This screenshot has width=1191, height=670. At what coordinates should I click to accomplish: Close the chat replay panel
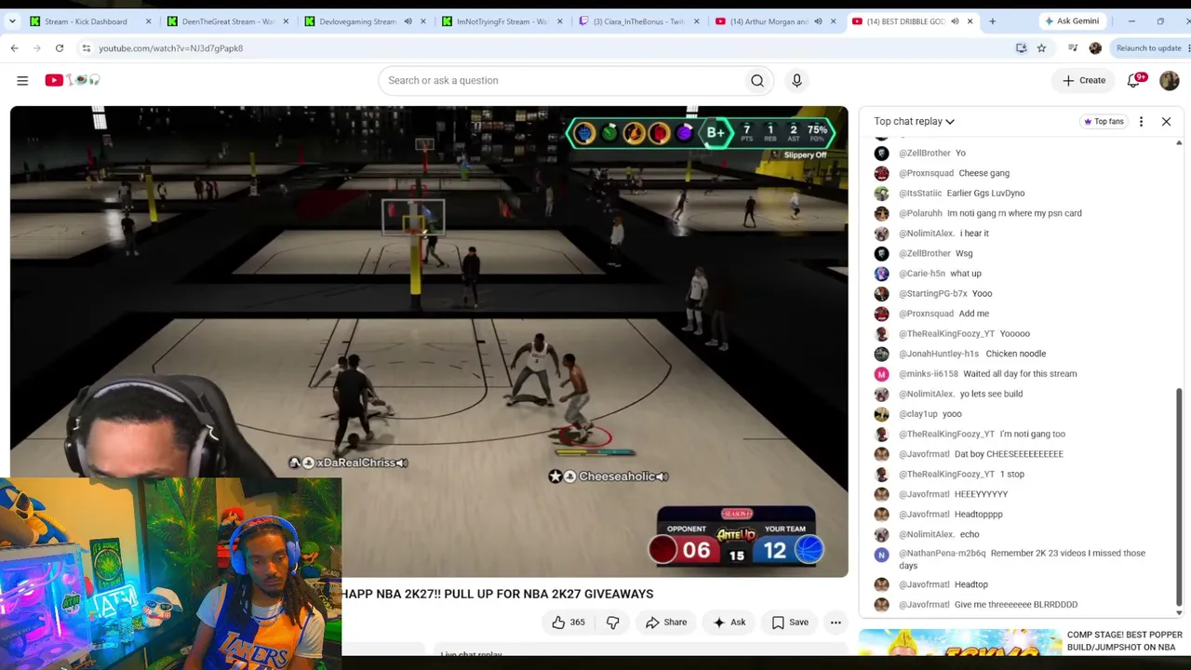[x=1166, y=121]
